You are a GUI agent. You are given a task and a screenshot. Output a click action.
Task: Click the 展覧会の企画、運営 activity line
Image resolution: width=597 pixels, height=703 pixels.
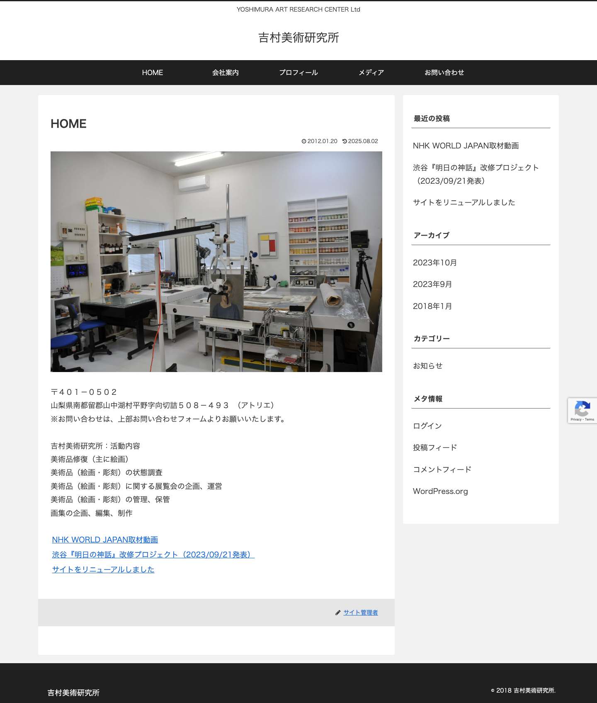coord(136,486)
